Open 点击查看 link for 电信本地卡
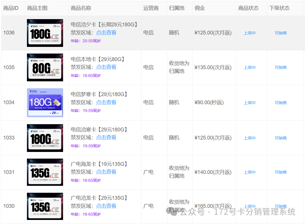This screenshot has width=305, height=224. [x=106, y=67]
